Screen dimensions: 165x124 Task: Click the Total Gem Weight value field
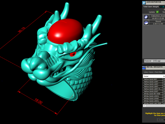162,7
